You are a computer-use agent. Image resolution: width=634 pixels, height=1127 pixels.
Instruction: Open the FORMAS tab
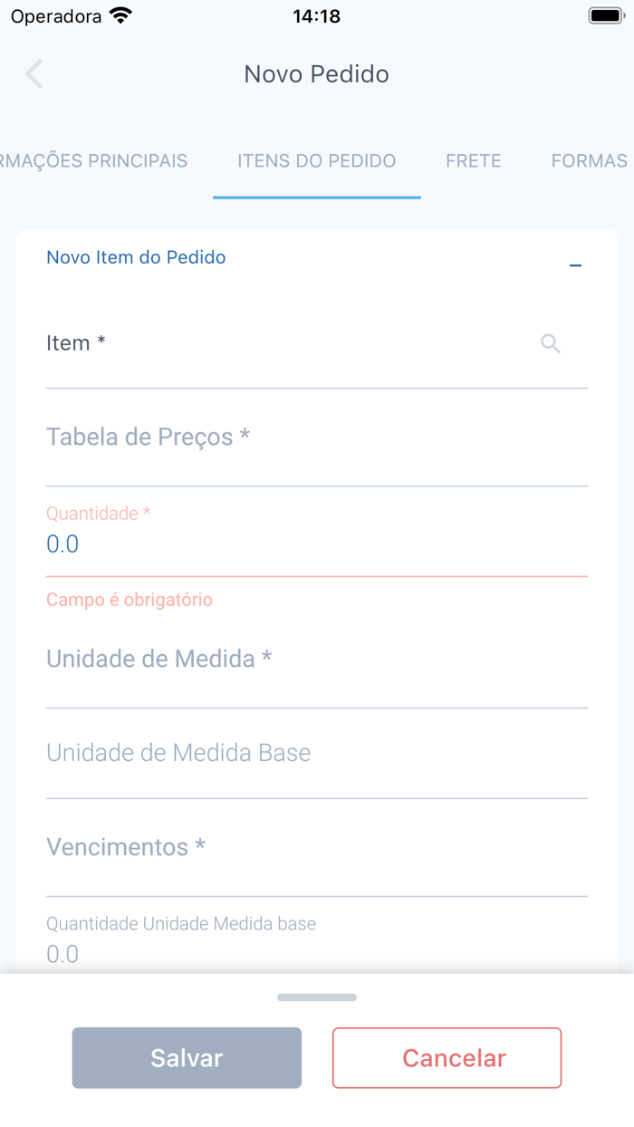click(589, 160)
